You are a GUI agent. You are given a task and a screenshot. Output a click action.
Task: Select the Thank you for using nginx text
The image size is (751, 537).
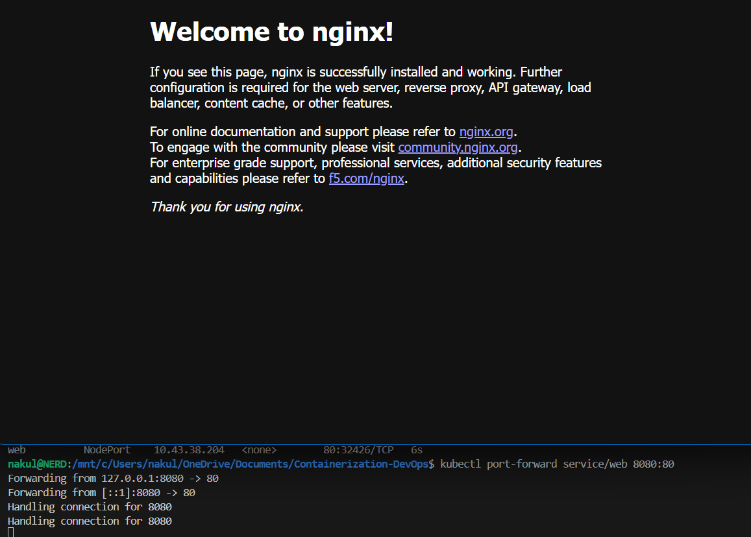226,207
